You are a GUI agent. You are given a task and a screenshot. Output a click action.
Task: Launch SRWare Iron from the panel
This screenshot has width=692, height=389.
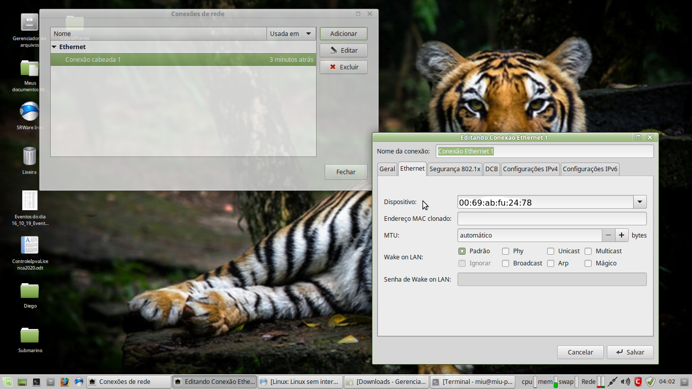pyautogui.click(x=79, y=382)
